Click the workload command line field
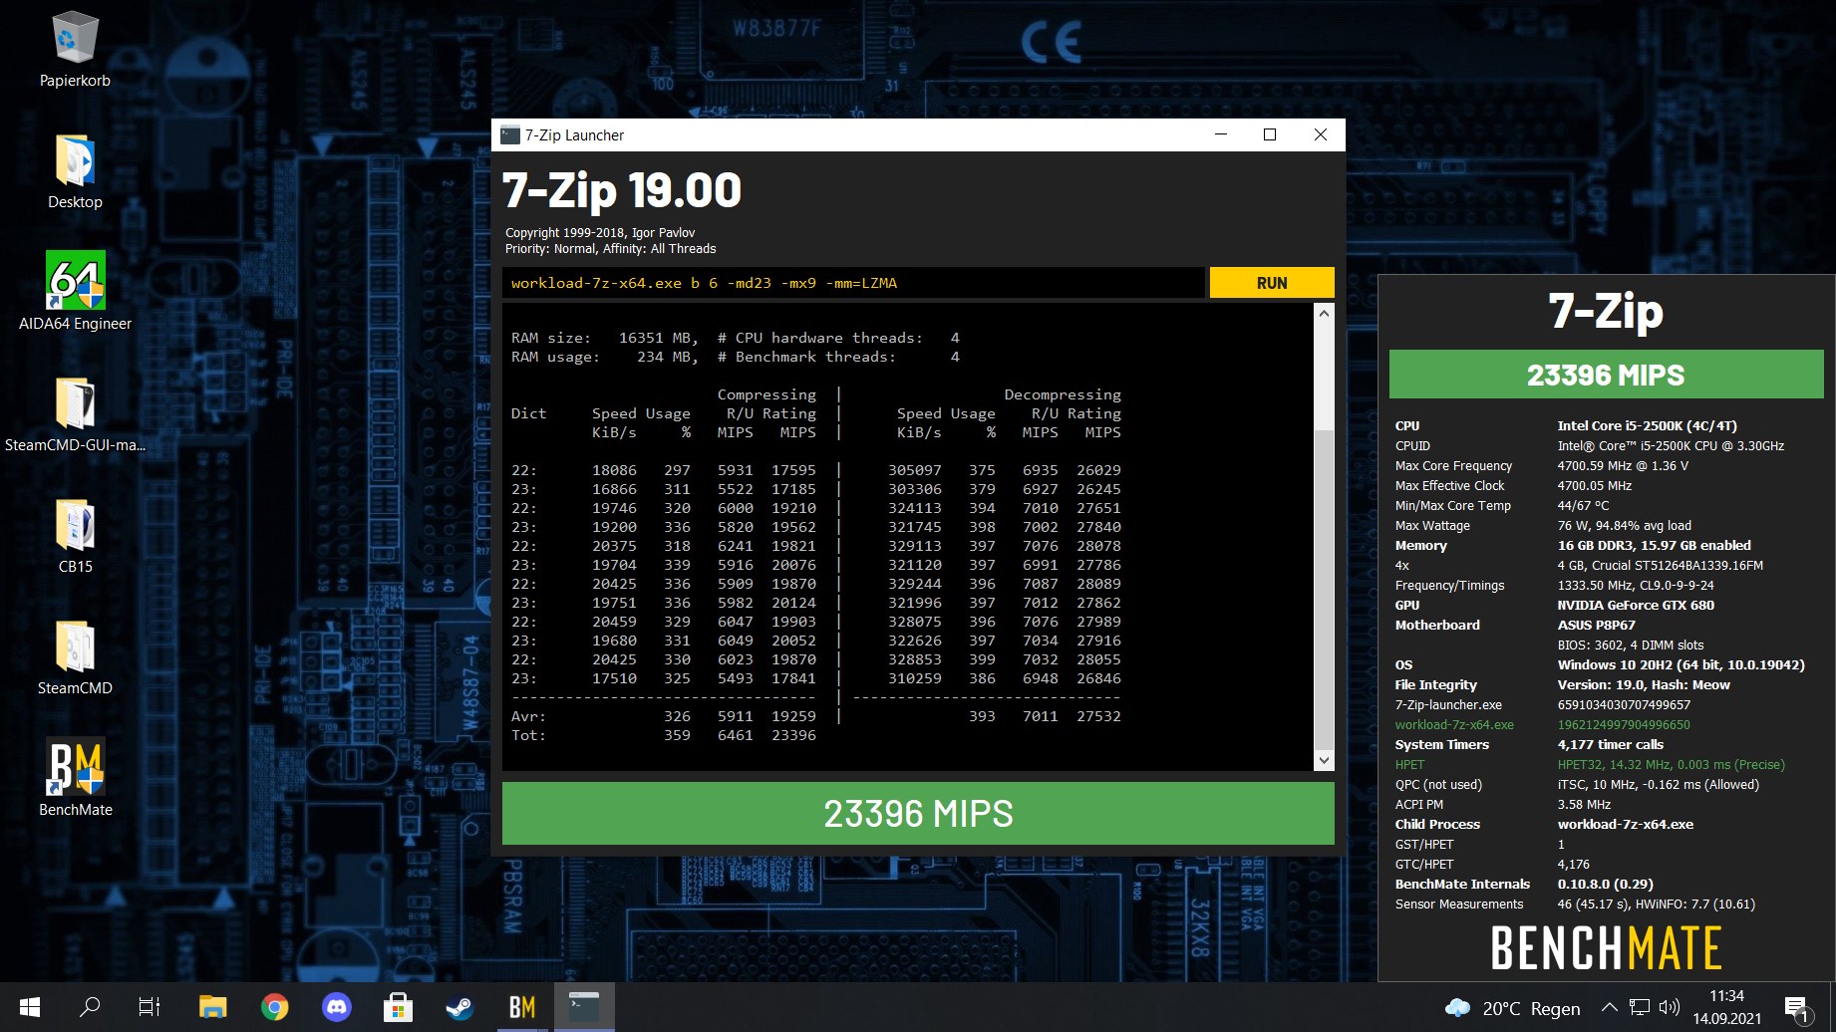This screenshot has width=1836, height=1032. point(853,283)
